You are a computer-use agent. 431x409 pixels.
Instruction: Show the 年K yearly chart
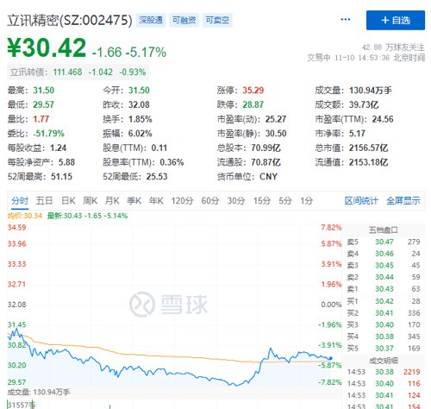156,200
